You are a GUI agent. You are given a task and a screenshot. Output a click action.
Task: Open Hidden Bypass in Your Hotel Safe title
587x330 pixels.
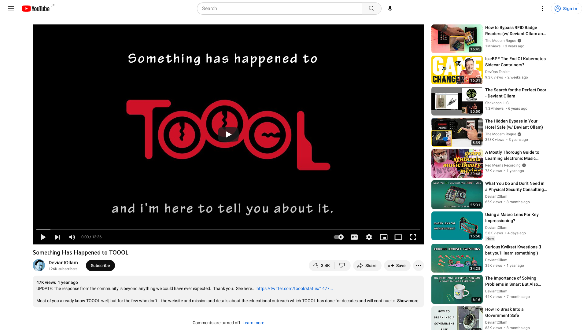514,124
